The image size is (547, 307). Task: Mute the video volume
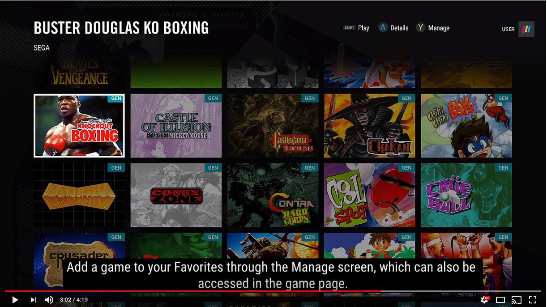[x=49, y=300]
